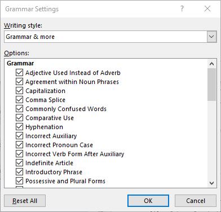
Task: Toggle the Incorrect Auxiliary checkbox
Action: pos(20,136)
